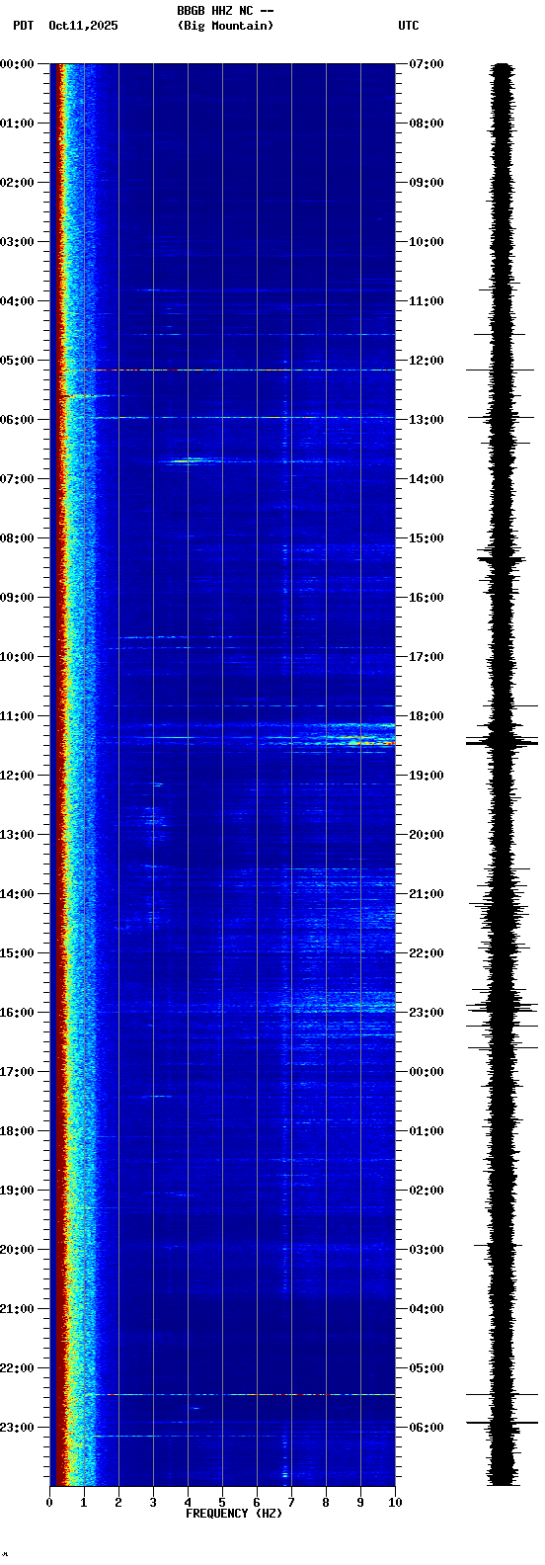
Task: Click the 'UTC' timezone label
Action: click(409, 26)
